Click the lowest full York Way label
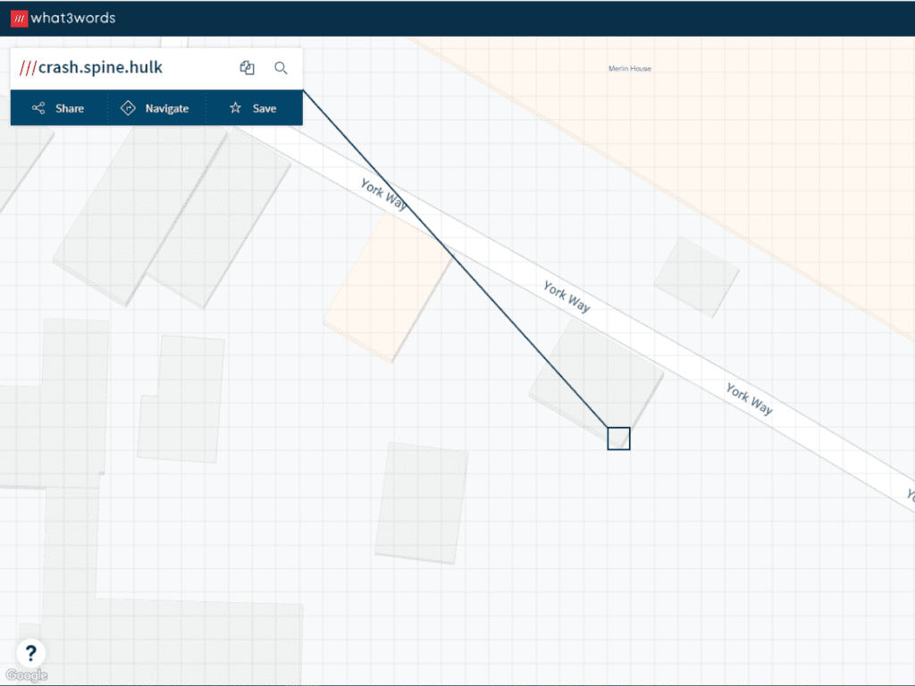 (x=749, y=398)
